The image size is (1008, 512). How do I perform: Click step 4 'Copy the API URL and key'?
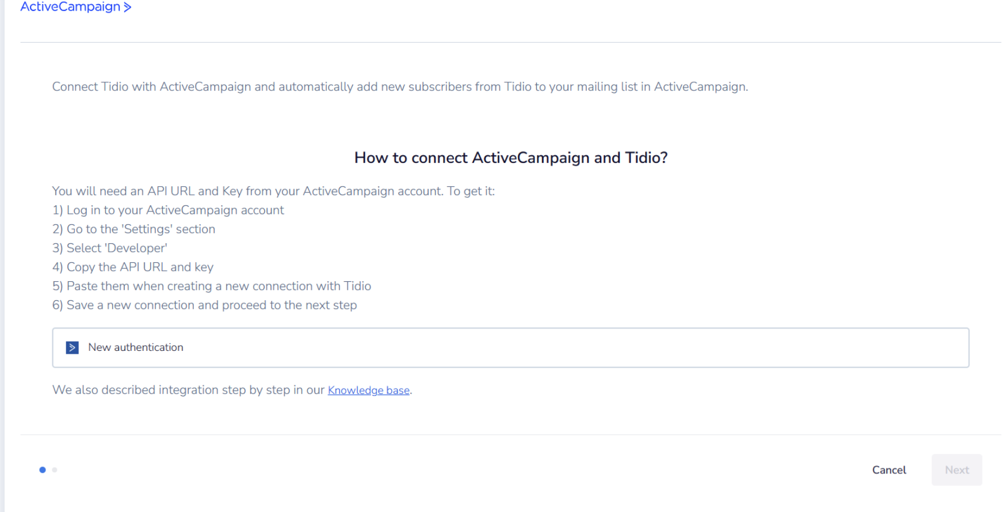pyautogui.click(x=133, y=267)
